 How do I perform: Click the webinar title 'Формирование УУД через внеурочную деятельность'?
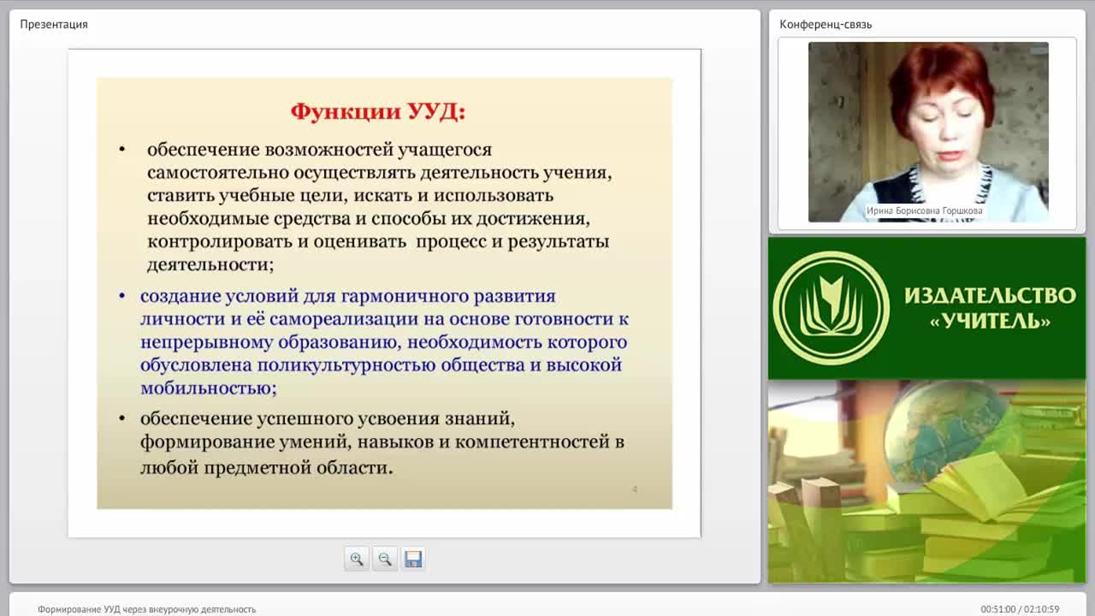(147, 609)
